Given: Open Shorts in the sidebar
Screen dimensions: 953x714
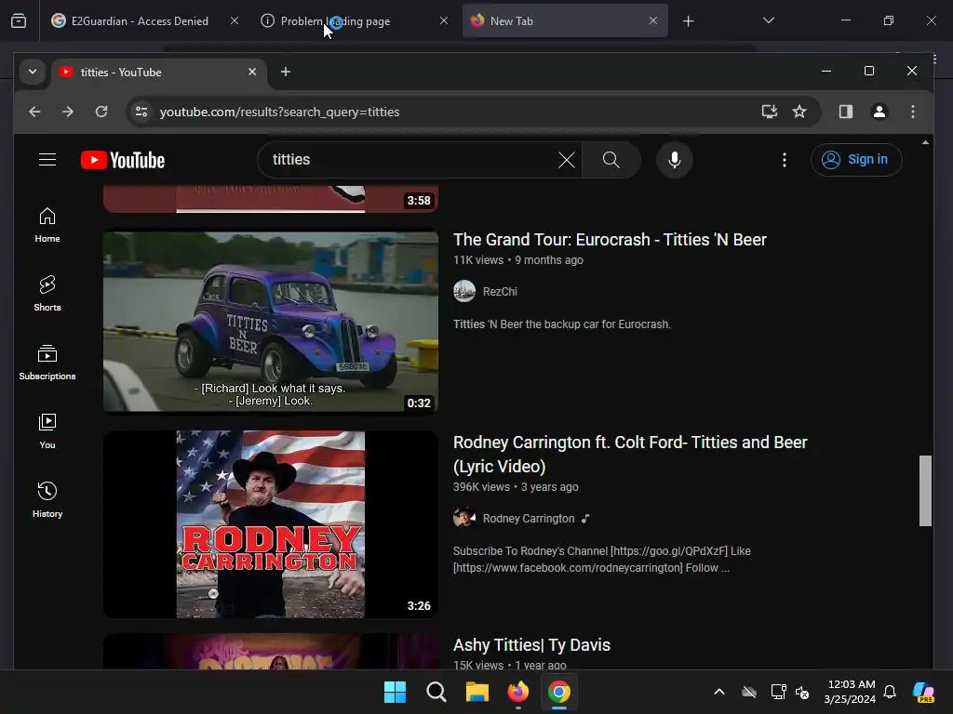Looking at the screenshot, I should [47, 294].
